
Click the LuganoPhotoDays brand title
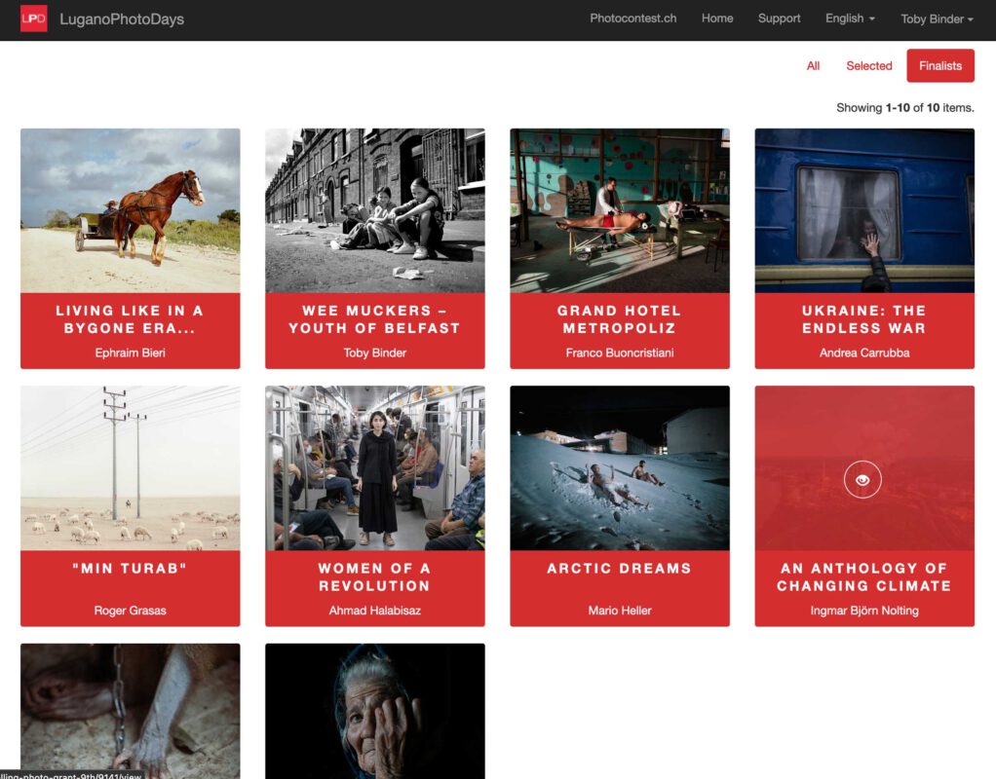122,19
